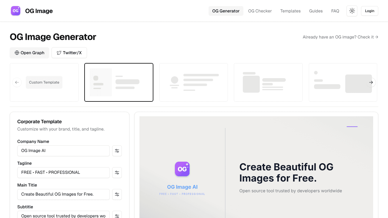Toggle the light/dark theme sun icon
The width and height of the screenshot is (388, 218).
[x=352, y=11]
